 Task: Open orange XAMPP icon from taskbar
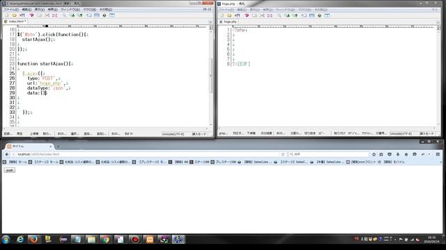150,240
